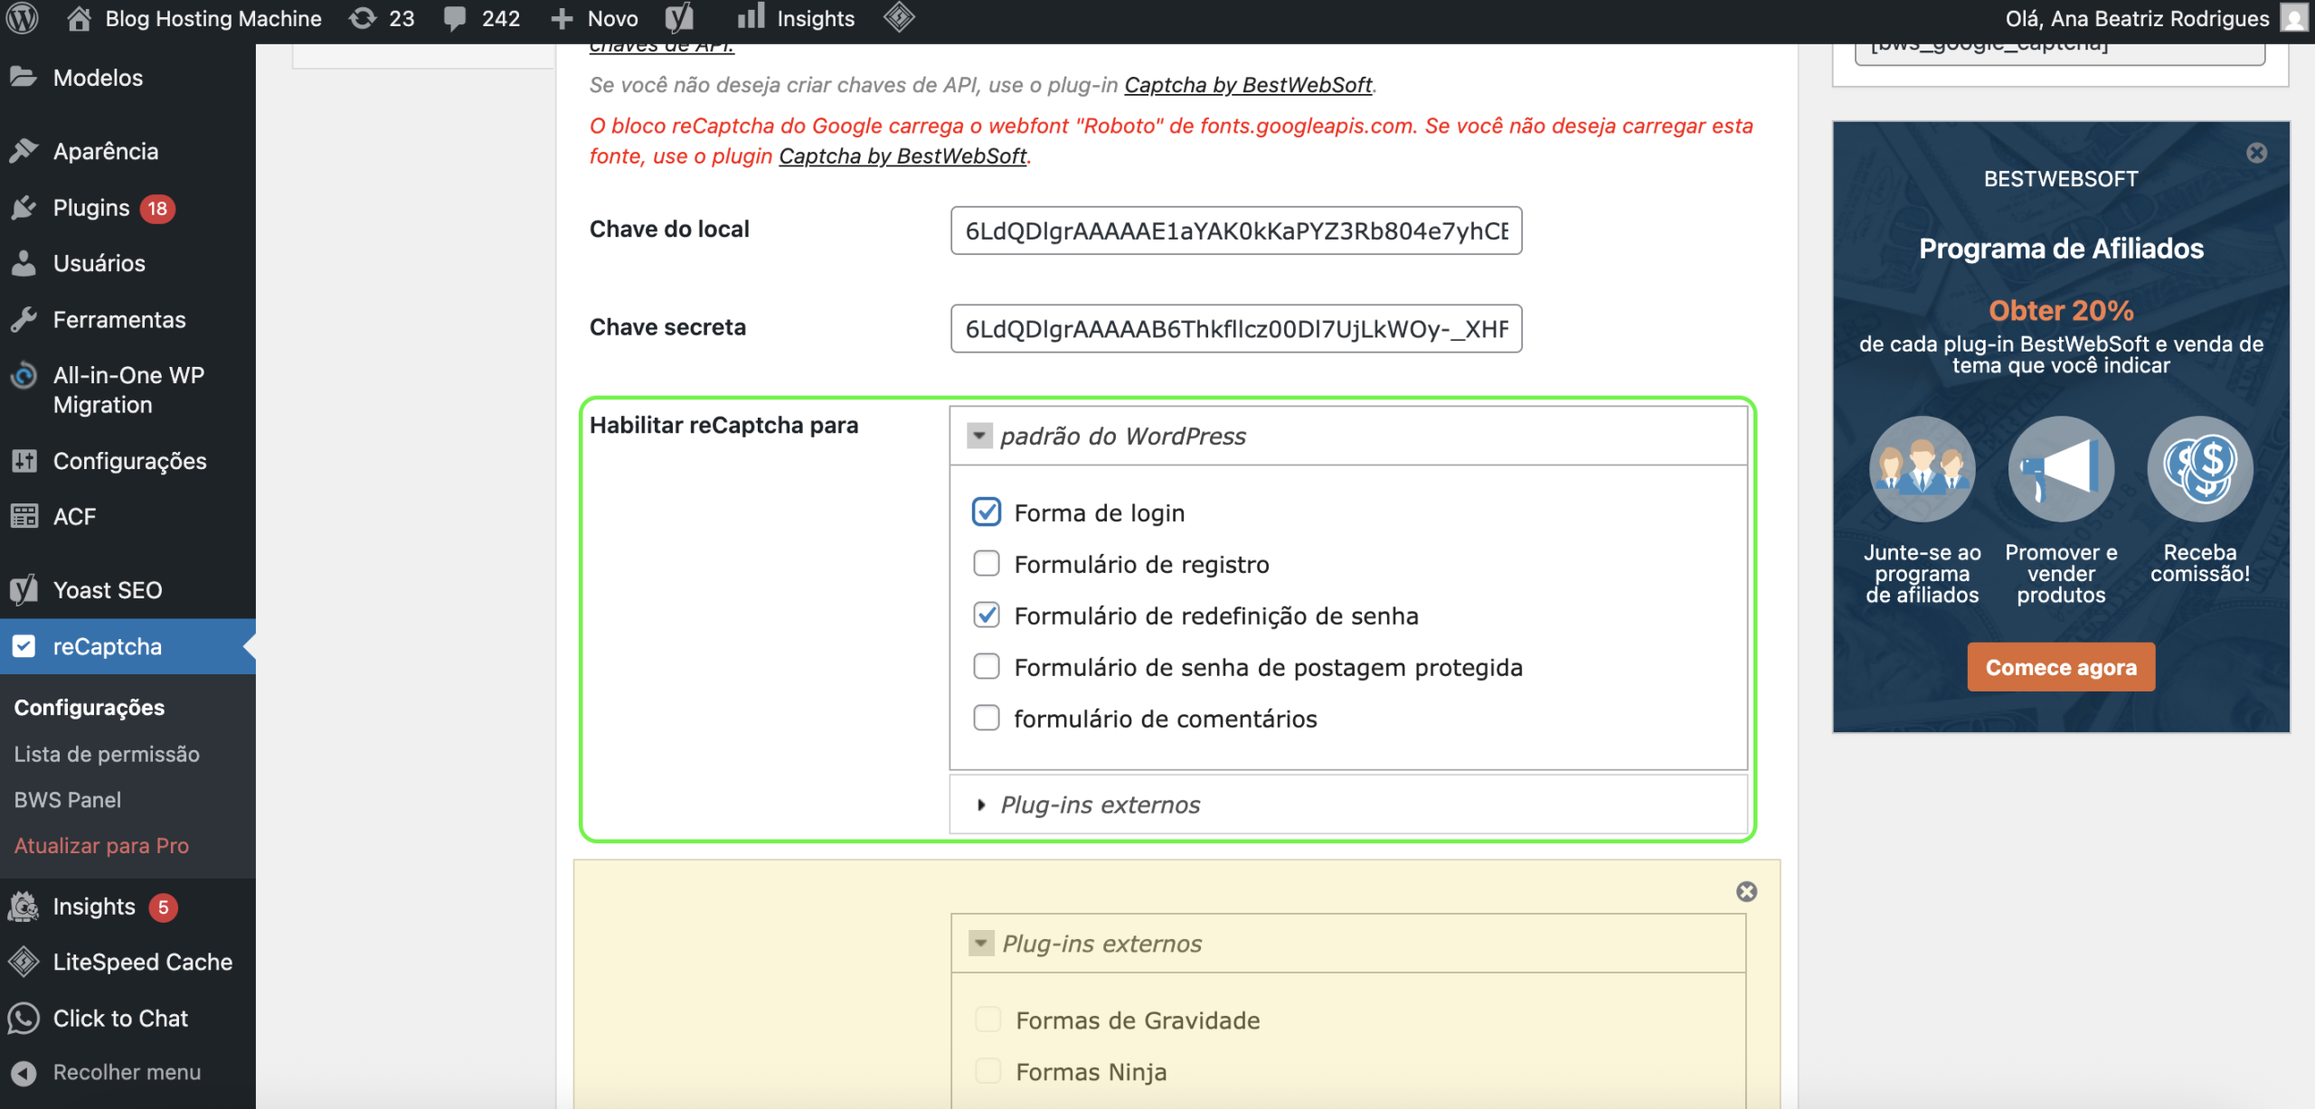The height and width of the screenshot is (1109, 2315).
Task: Click the megaphone Promover e vender icon
Action: pyautogui.click(x=2061, y=469)
